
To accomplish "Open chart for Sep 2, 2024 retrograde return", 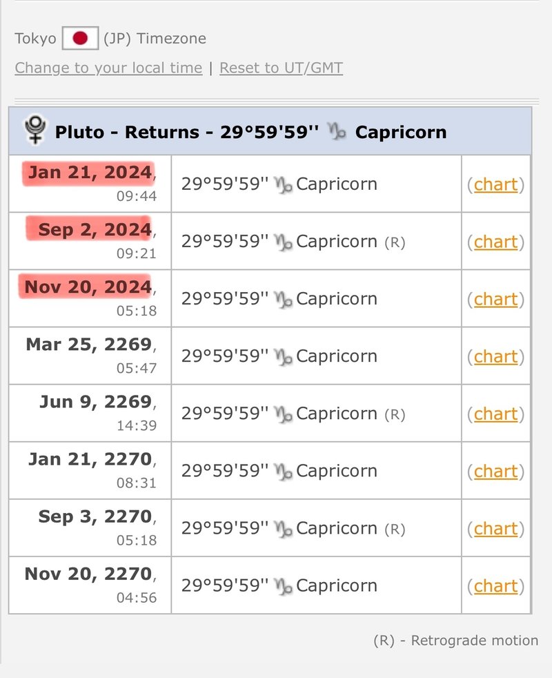I will point(495,242).
